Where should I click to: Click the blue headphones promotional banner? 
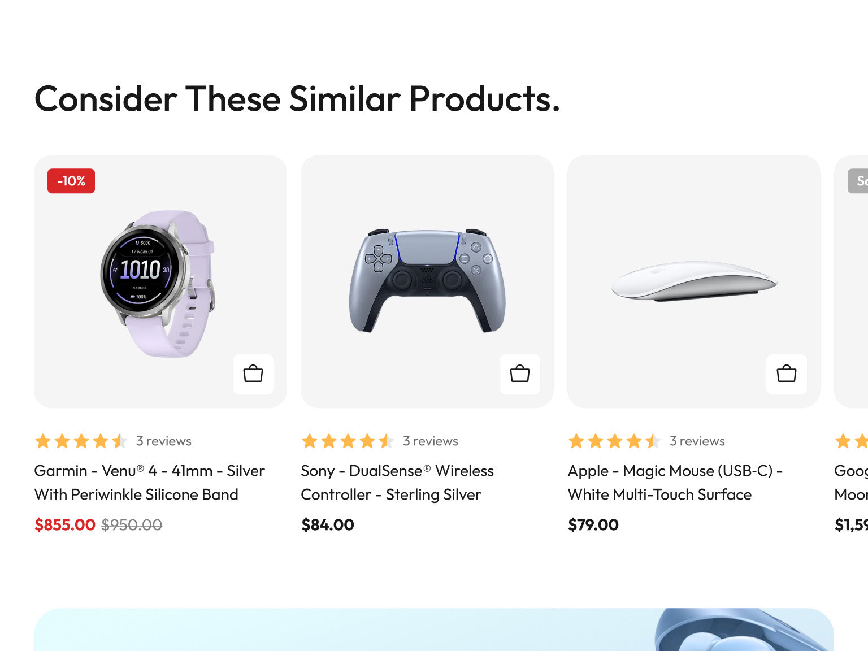coord(434,630)
